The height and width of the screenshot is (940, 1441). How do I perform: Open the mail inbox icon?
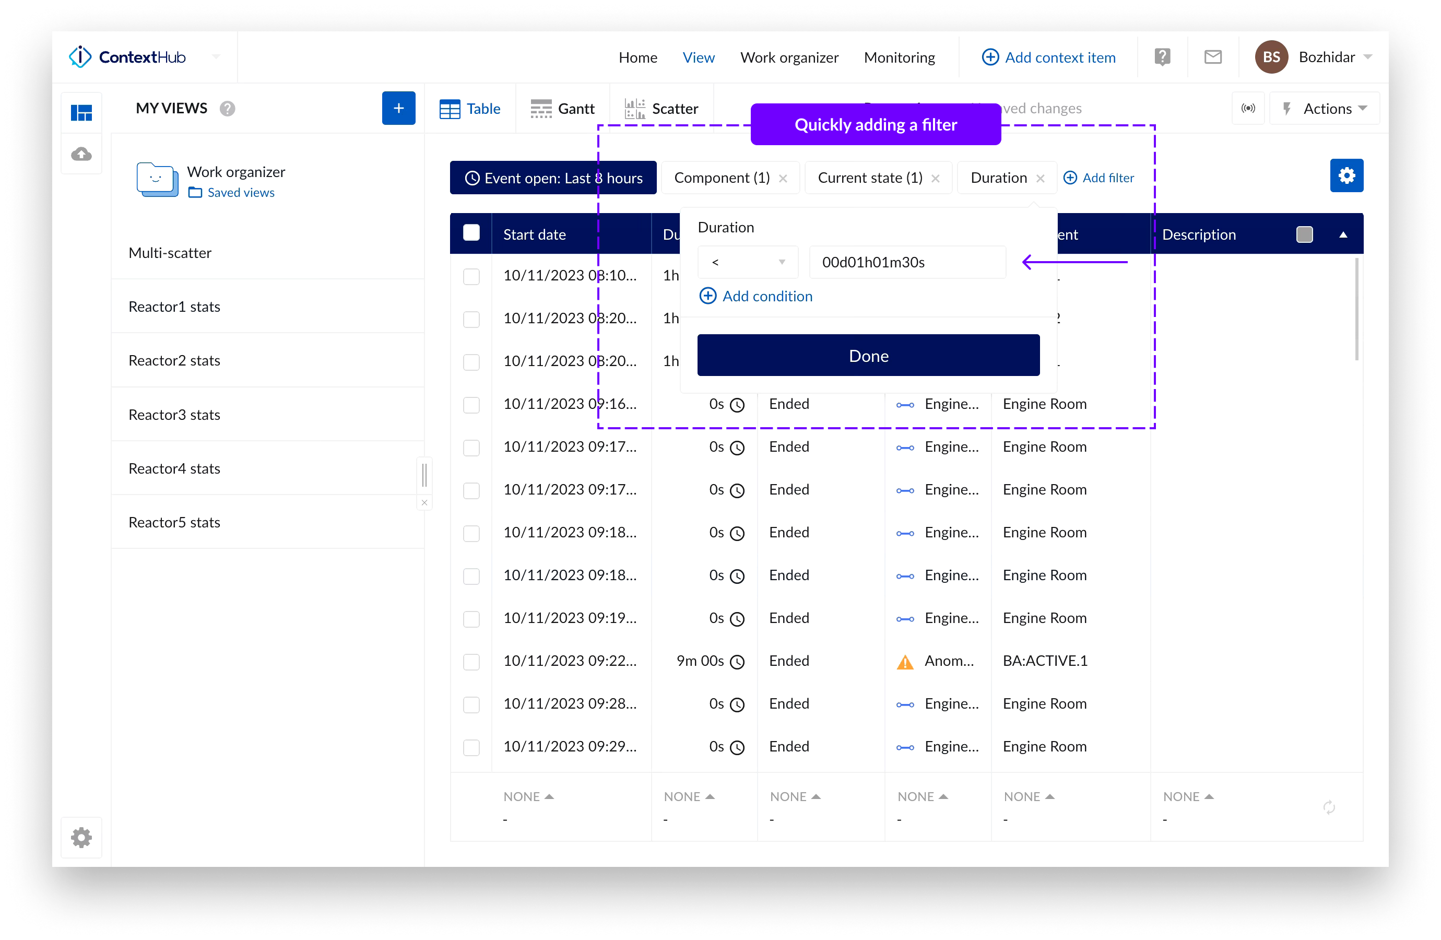coord(1212,57)
